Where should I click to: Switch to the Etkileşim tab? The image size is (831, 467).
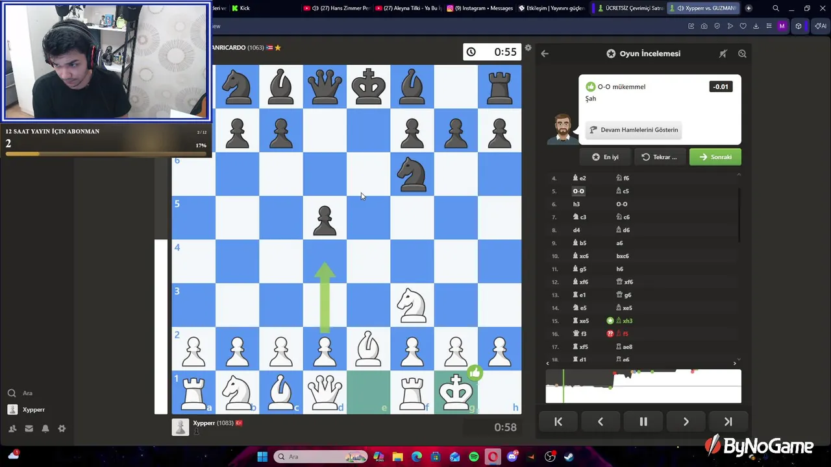551,8
